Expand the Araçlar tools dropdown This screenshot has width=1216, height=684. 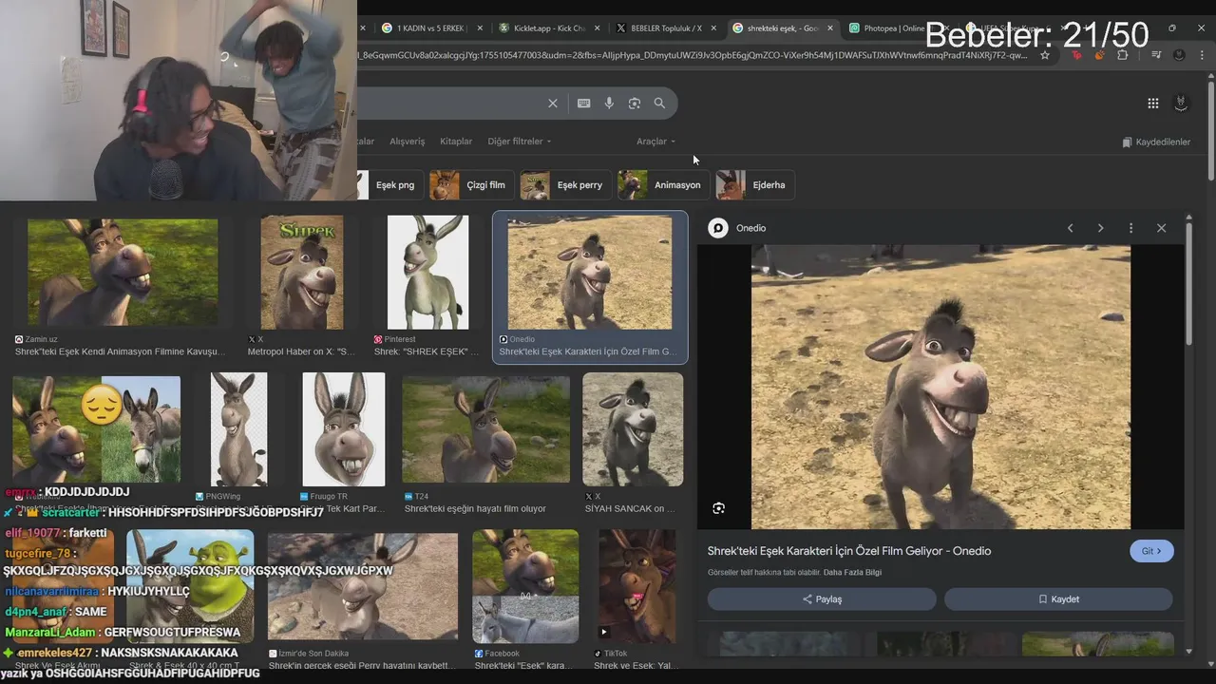tap(655, 142)
